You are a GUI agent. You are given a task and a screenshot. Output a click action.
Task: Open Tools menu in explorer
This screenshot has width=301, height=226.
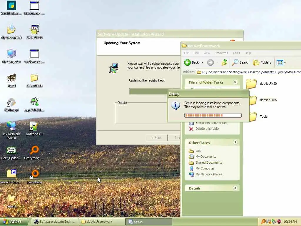tap(236, 53)
